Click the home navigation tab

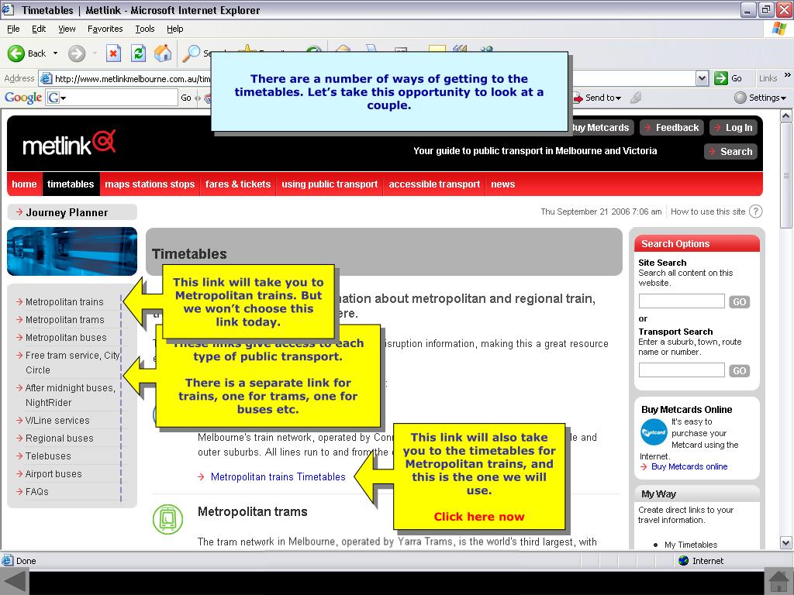click(24, 184)
